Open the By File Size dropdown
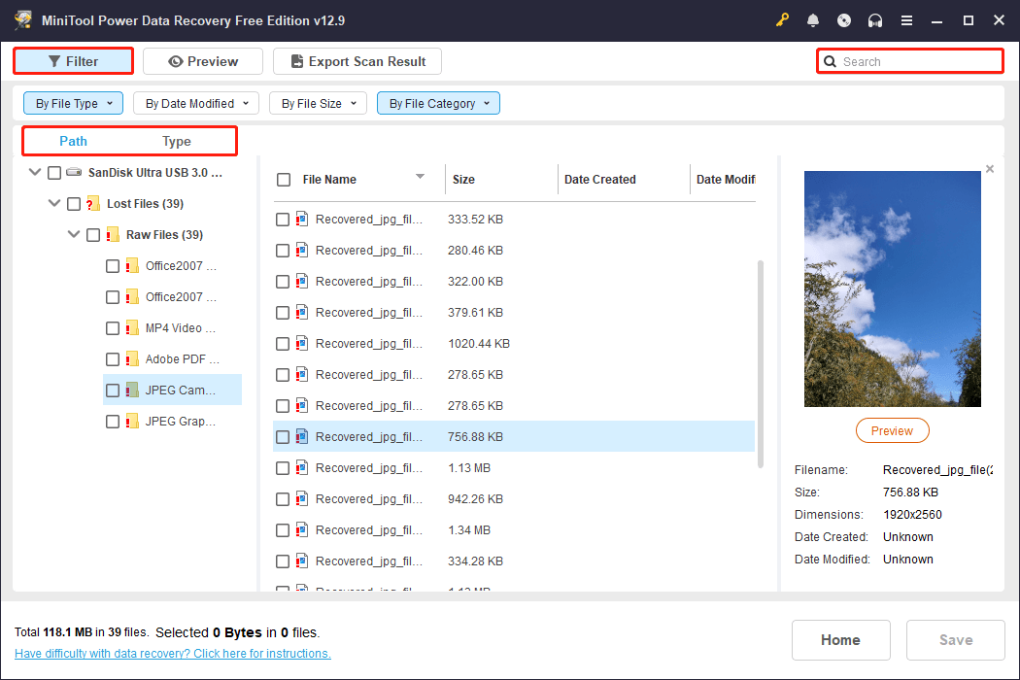 pyautogui.click(x=318, y=104)
